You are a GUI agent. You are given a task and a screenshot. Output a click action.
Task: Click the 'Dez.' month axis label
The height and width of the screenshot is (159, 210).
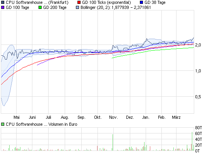[130, 117]
